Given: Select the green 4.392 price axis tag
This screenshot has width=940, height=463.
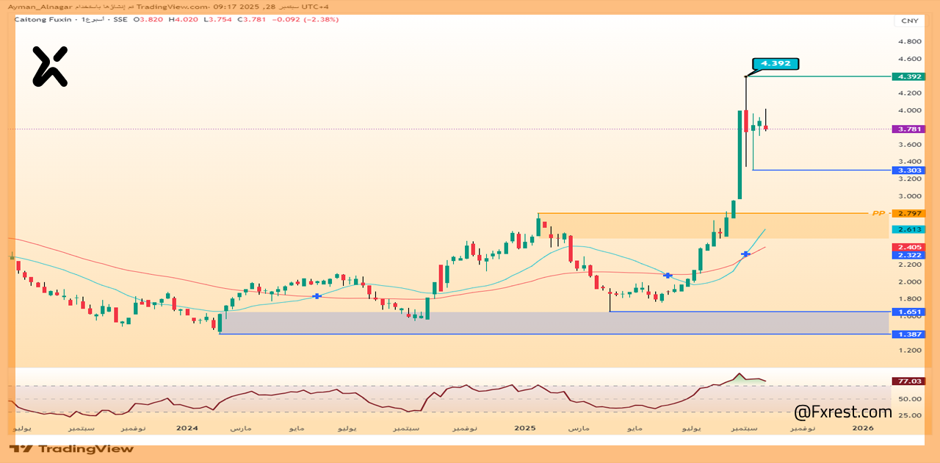Looking at the screenshot, I should pyautogui.click(x=908, y=76).
